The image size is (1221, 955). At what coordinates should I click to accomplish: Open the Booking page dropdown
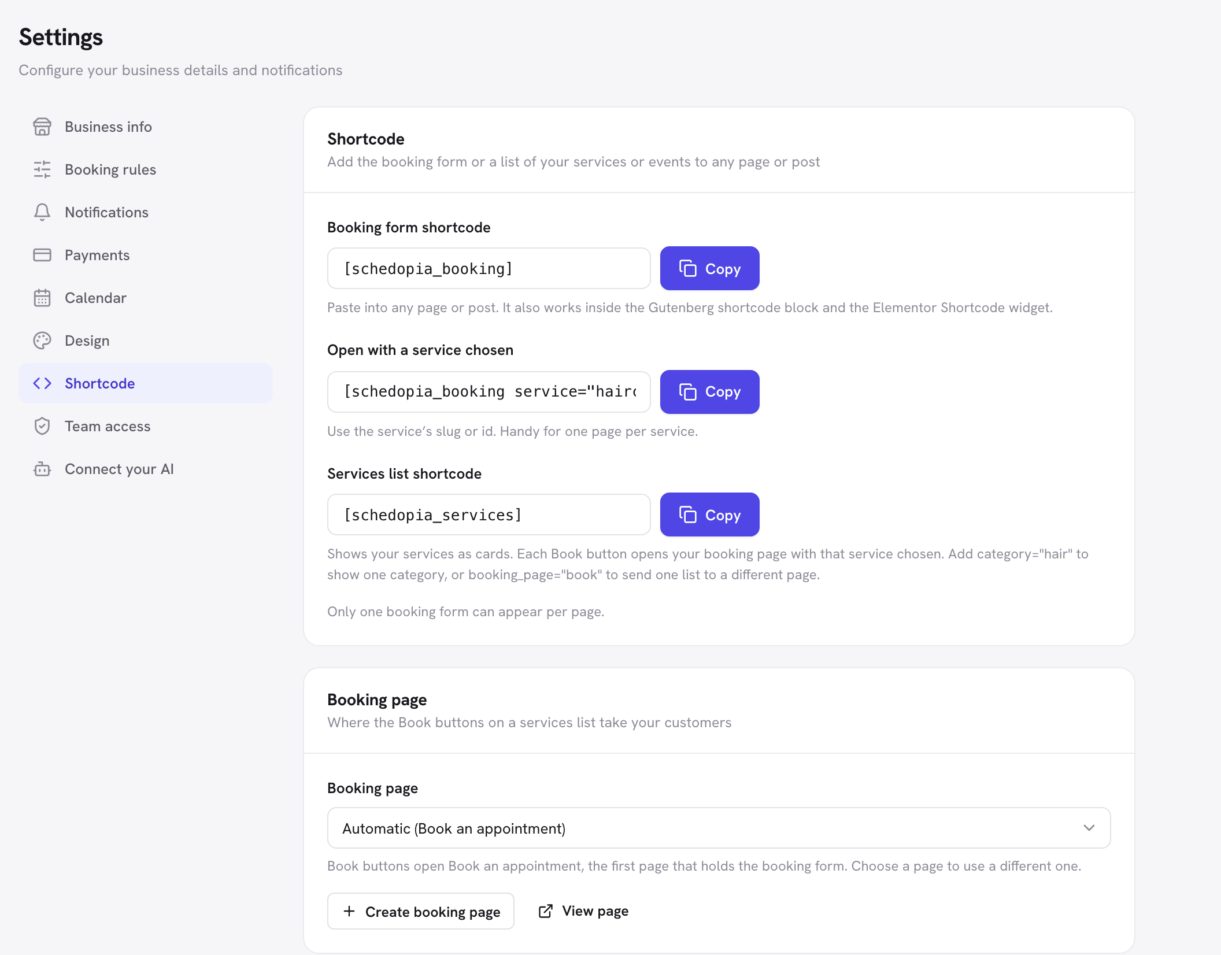[x=719, y=828]
